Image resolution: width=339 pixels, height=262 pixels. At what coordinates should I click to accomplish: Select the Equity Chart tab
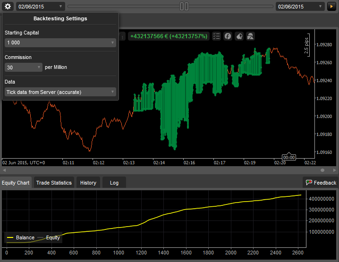pyautogui.click(x=16, y=183)
